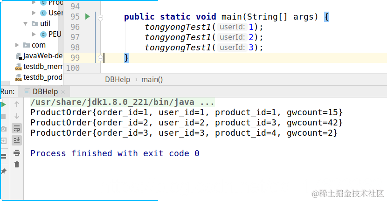Screen dimensions: 387x201
Task: Click main() in the breadcrumb bar
Action: pyautogui.click(x=152, y=79)
